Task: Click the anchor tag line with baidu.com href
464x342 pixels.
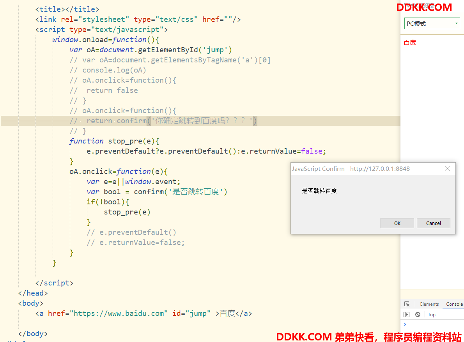Action: (x=143, y=313)
